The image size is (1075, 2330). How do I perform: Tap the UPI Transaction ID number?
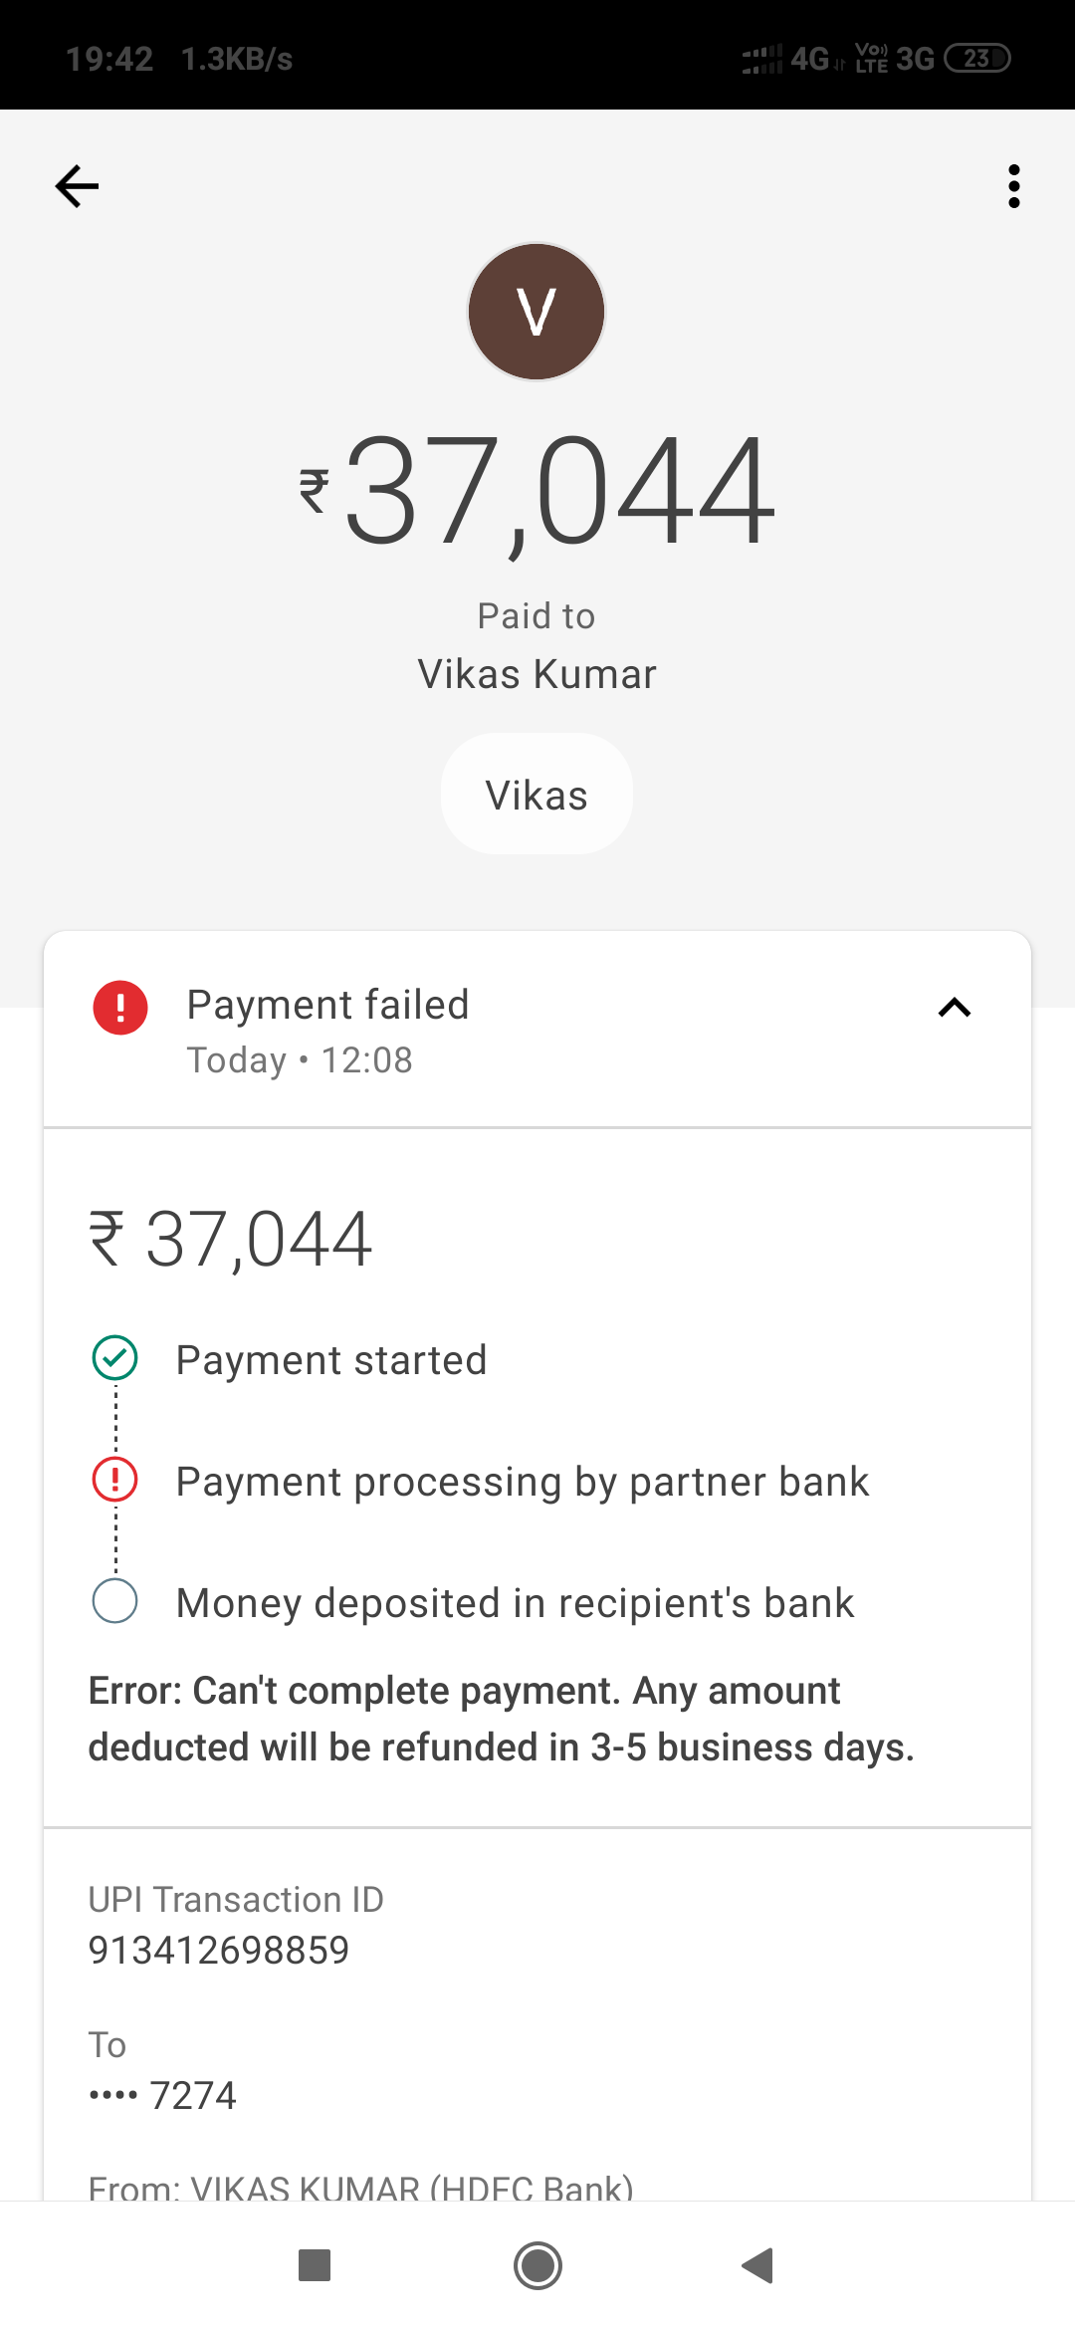pos(219,1950)
